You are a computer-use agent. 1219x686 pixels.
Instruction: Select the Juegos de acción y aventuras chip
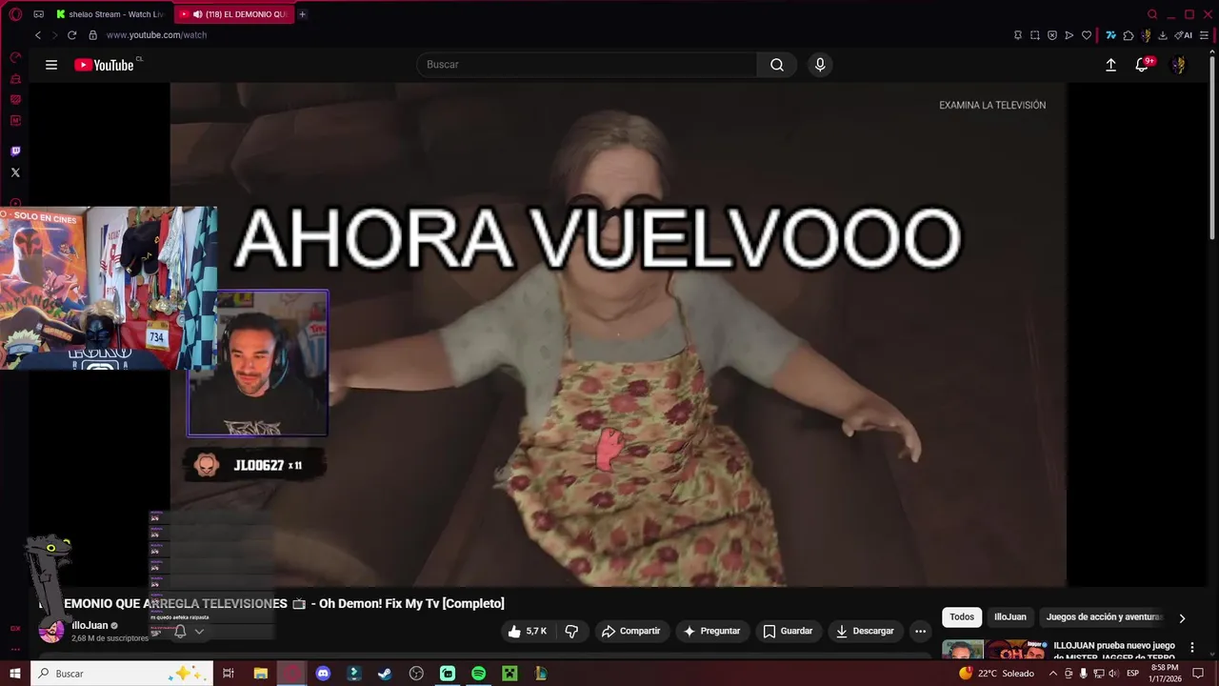pyautogui.click(x=1104, y=617)
